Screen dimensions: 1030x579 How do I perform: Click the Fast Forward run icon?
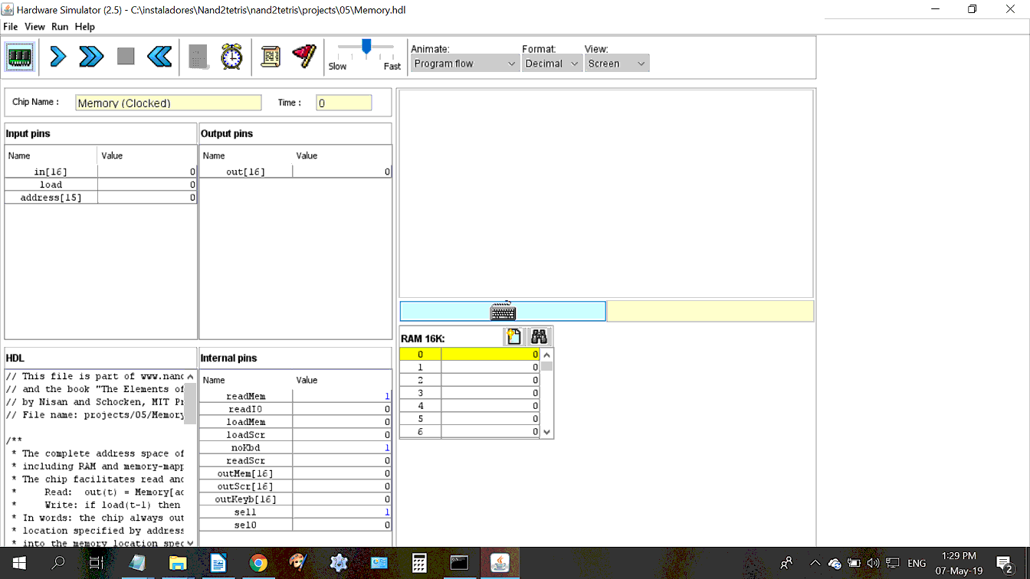click(91, 57)
